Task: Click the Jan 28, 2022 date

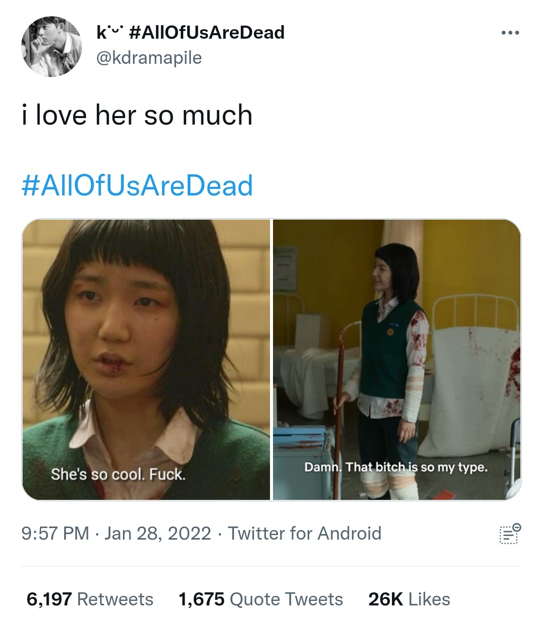Action: click(158, 534)
